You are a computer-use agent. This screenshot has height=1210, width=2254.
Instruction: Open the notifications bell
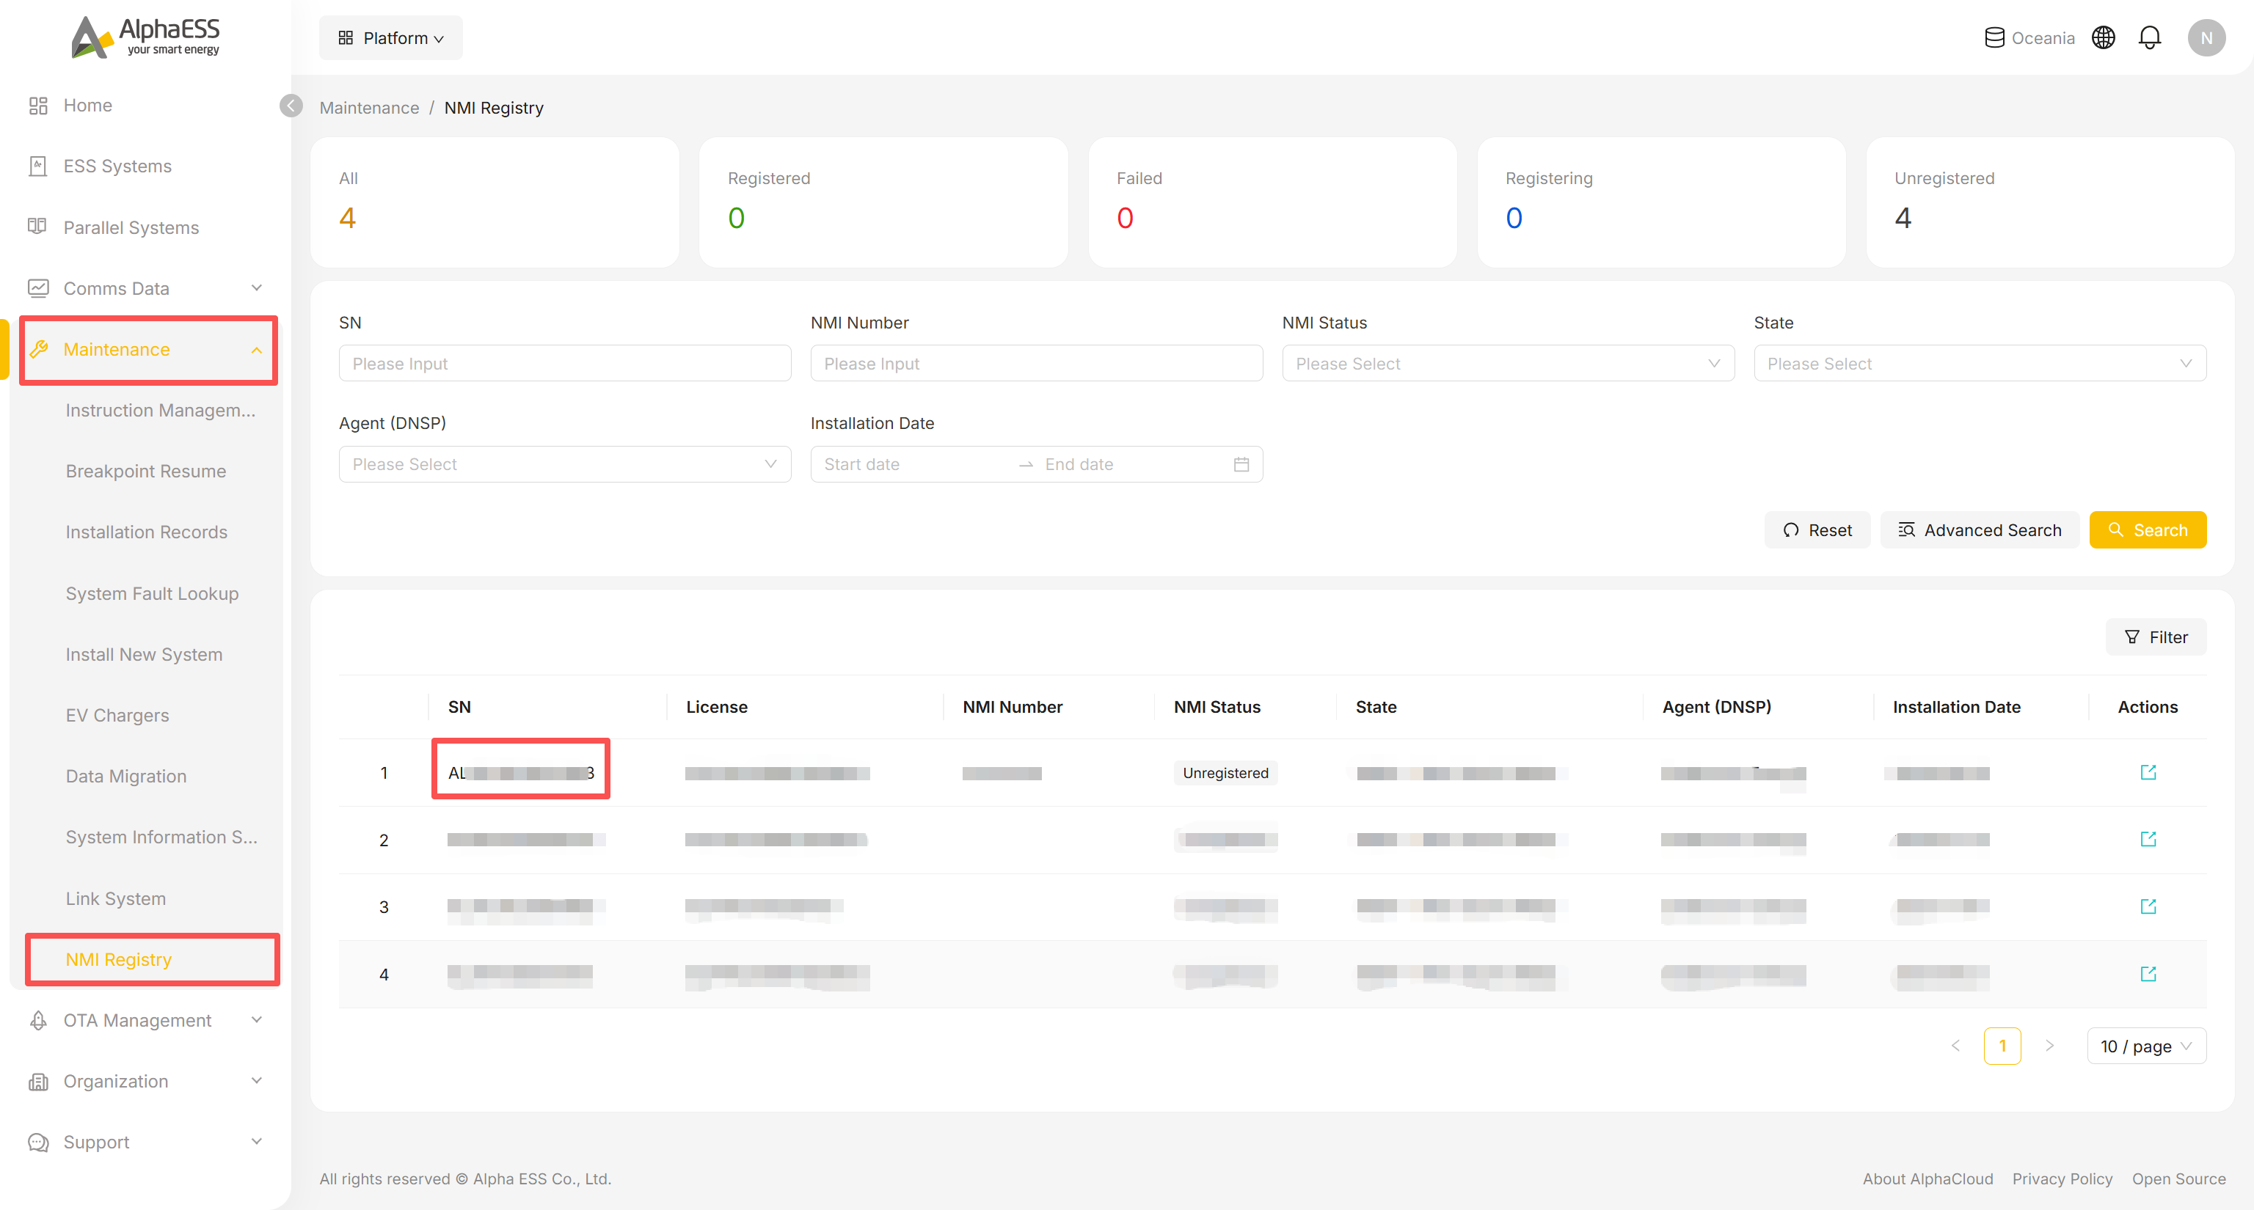click(x=2150, y=37)
